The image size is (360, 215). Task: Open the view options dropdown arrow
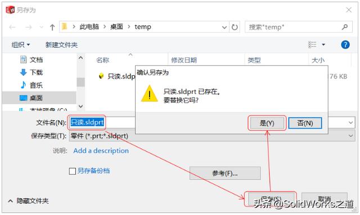click(x=323, y=44)
